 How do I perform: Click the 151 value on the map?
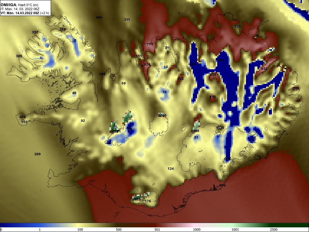(139, 56)
